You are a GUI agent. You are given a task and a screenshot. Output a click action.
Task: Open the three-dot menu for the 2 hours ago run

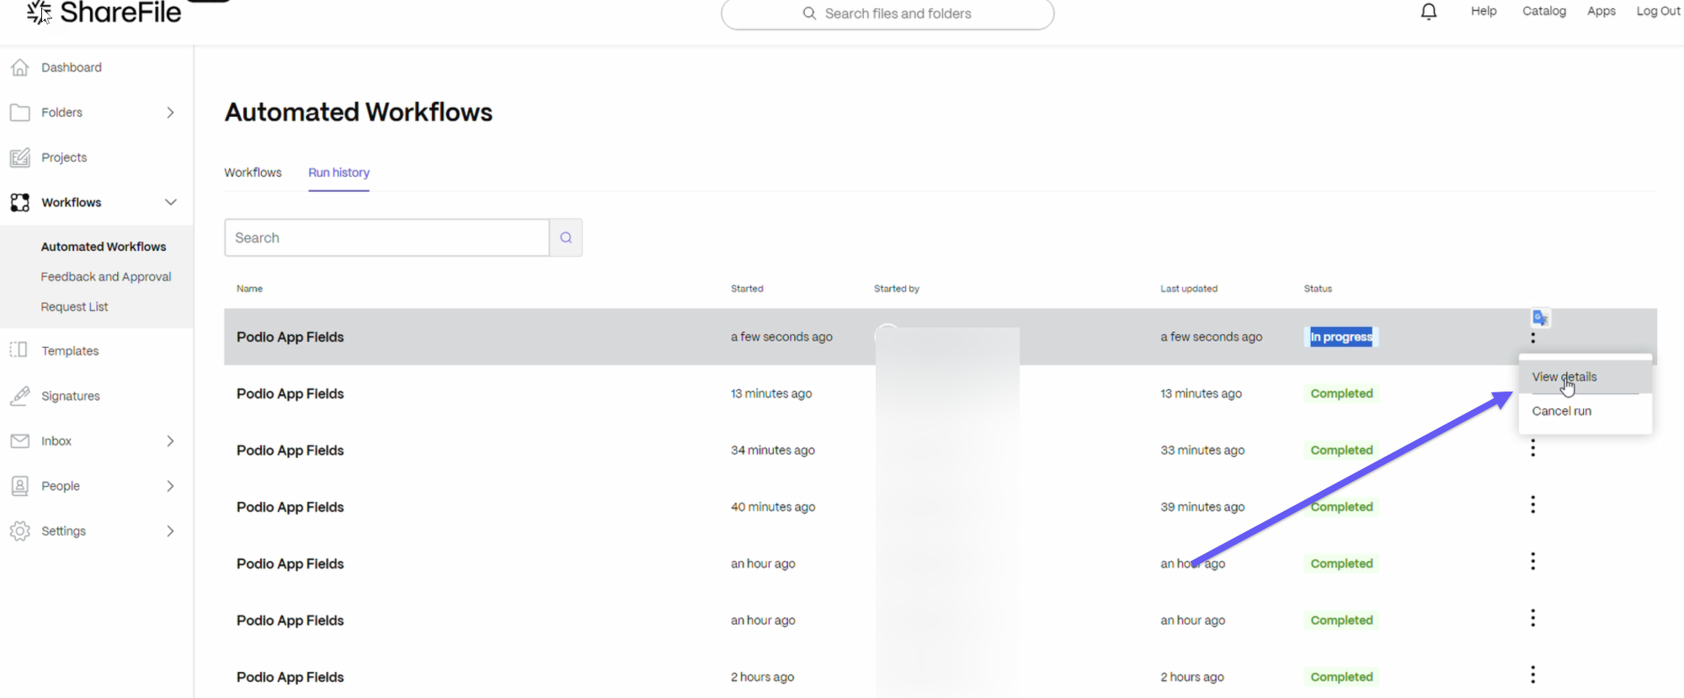(x=1532, y=674)
